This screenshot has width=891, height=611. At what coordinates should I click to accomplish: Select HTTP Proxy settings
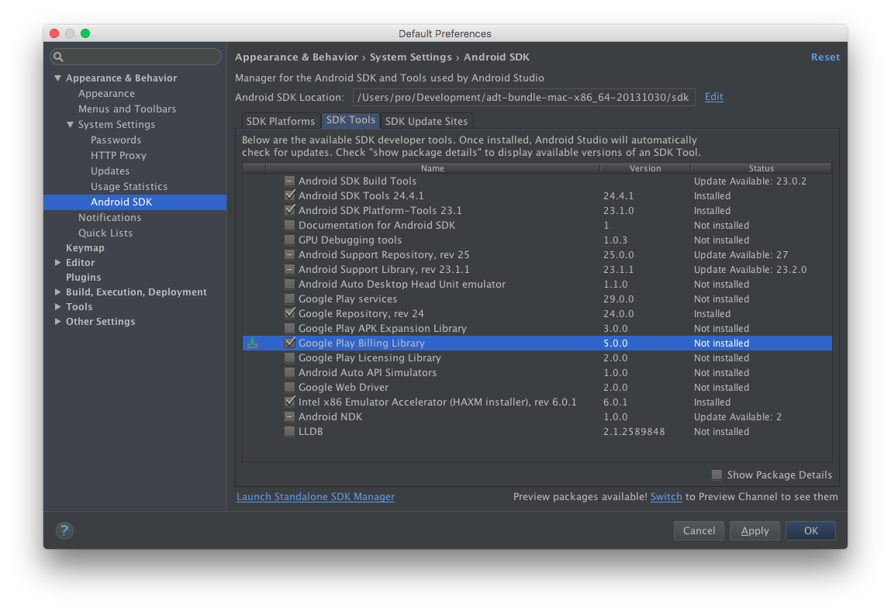point(118,155)
